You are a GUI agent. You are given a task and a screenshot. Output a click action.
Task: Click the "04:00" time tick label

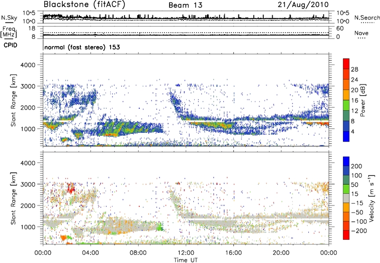(x=91, y=253)
